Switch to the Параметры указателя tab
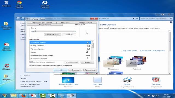175x98 pixels. coord(42,23)
